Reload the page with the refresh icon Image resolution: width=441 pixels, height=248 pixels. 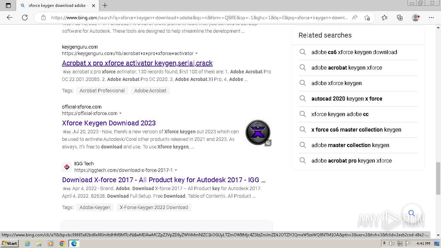(25, 18)
